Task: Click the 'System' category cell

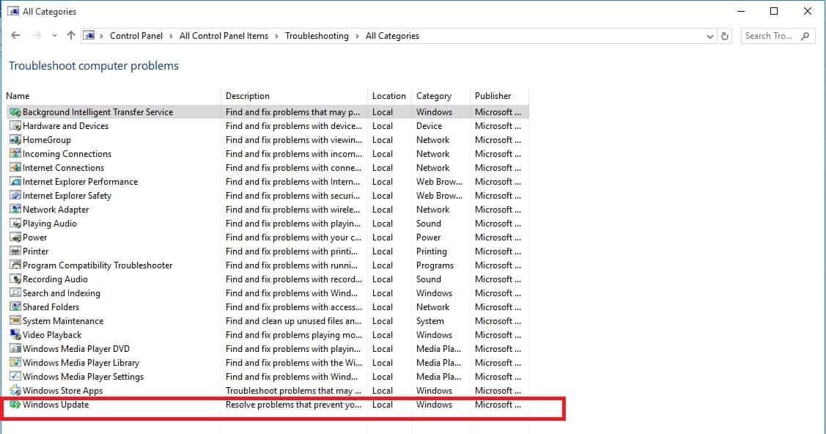Action: 430,321
